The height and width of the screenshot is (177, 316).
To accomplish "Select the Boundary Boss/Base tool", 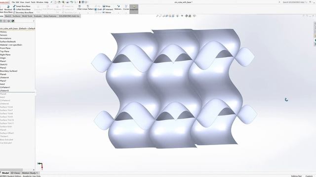I will click(23, 12).
